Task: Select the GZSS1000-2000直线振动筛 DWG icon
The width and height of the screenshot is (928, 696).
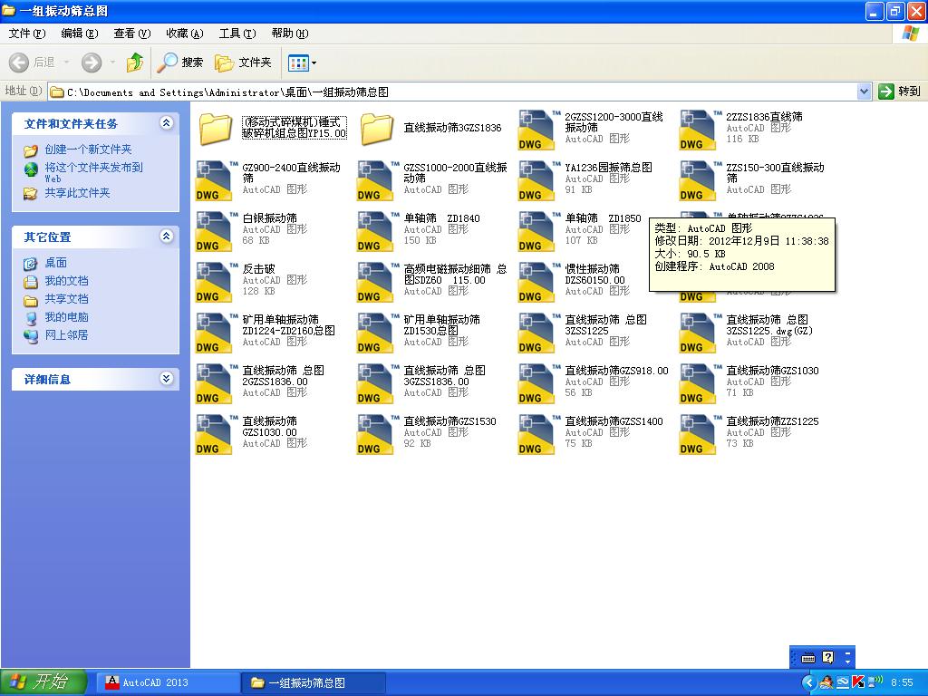Action: click(376, 179)
